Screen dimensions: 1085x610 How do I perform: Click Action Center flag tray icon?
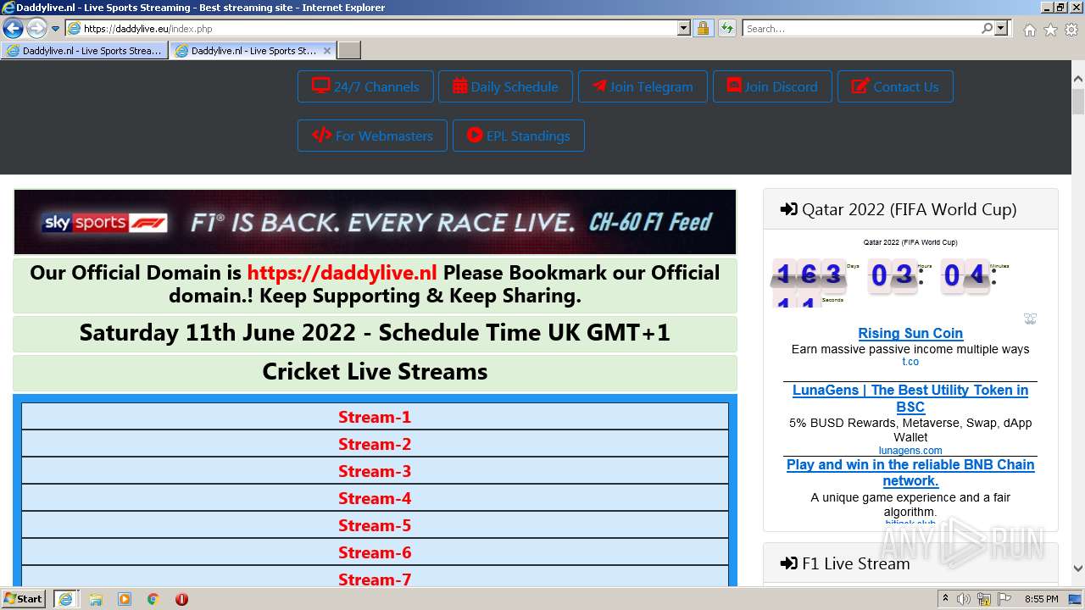[1004, 599]
